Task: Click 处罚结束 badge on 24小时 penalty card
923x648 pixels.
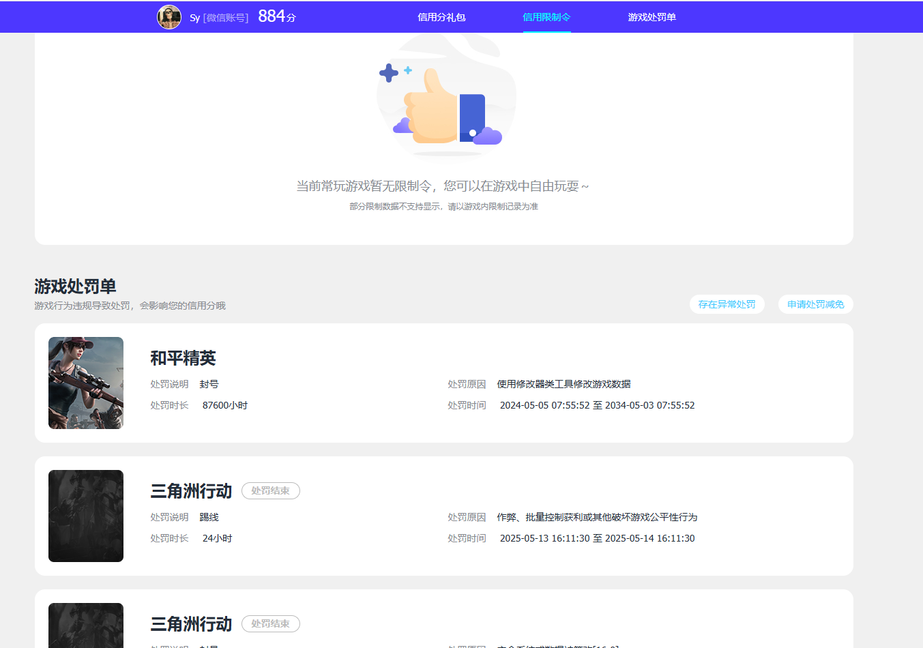Action: click(271, 490)
